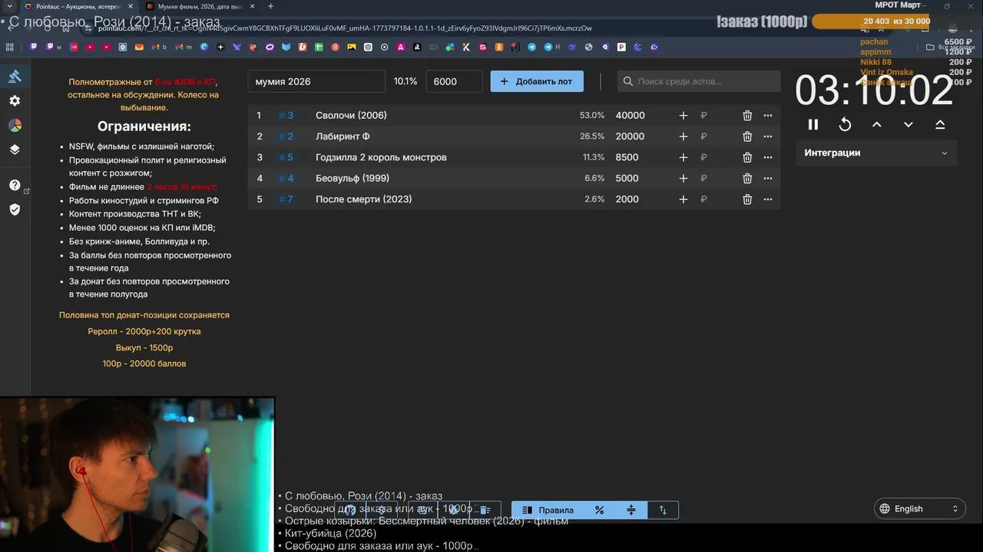The height and width of the screenshot is (552, 983).
Task: Focus the Поиск среди лотов search field
Action: [x=699, y=81]
